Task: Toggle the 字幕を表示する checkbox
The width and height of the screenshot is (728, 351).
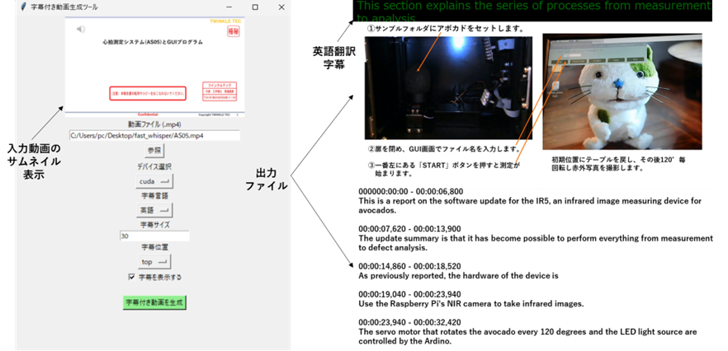Action: click(x=131, y=277)
